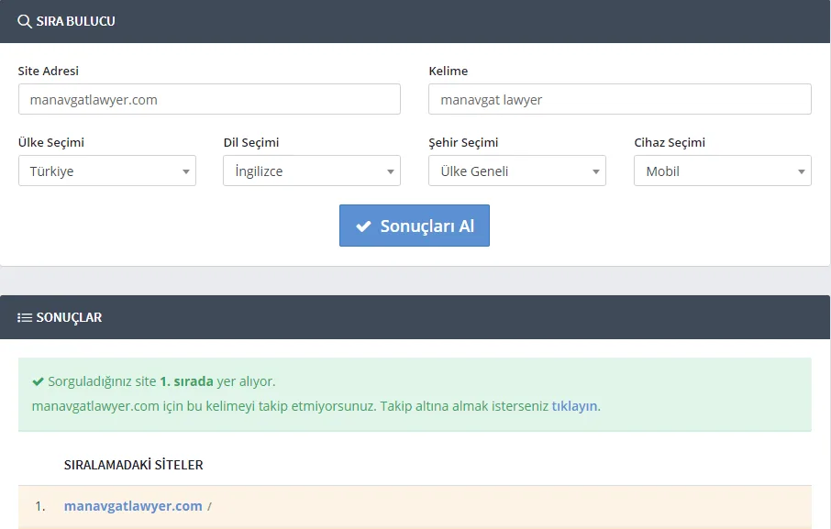Click the SIRA BULUCU header title
Screen dimensions: 831x529
pos(76,21)
